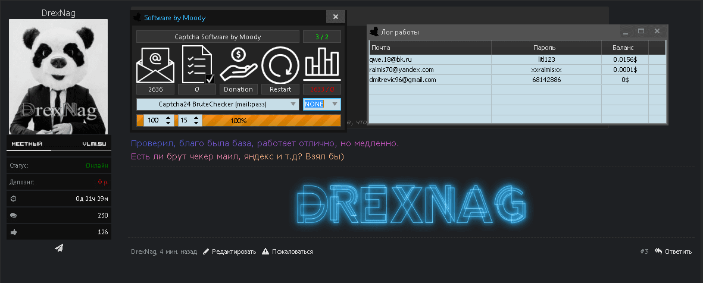This screenshot has width=703, height=283.
Task: Switch to the VLMI.SU tab
Action: click(x=95, y=144)
